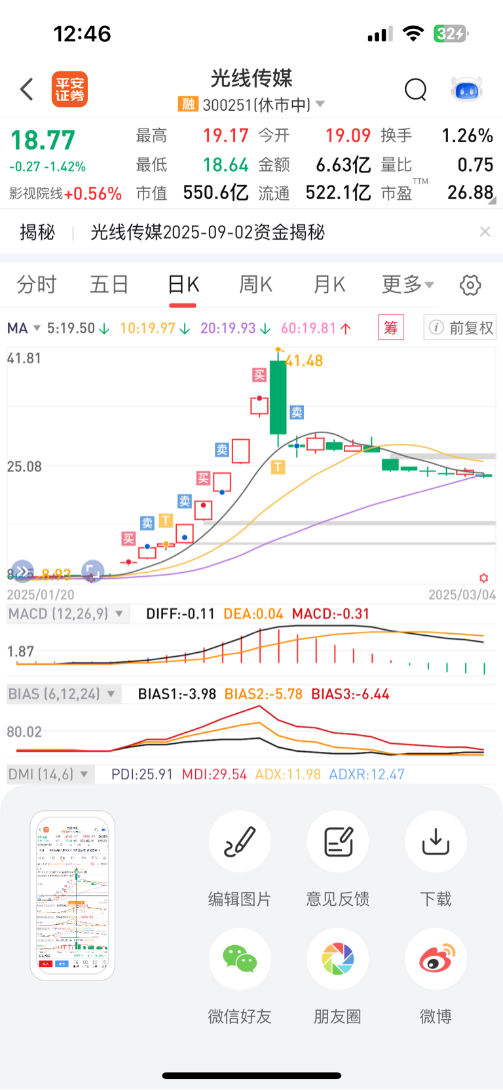Tap the Wi-Fi icon in status bar

pyautogui.click(x=413, y=33)
